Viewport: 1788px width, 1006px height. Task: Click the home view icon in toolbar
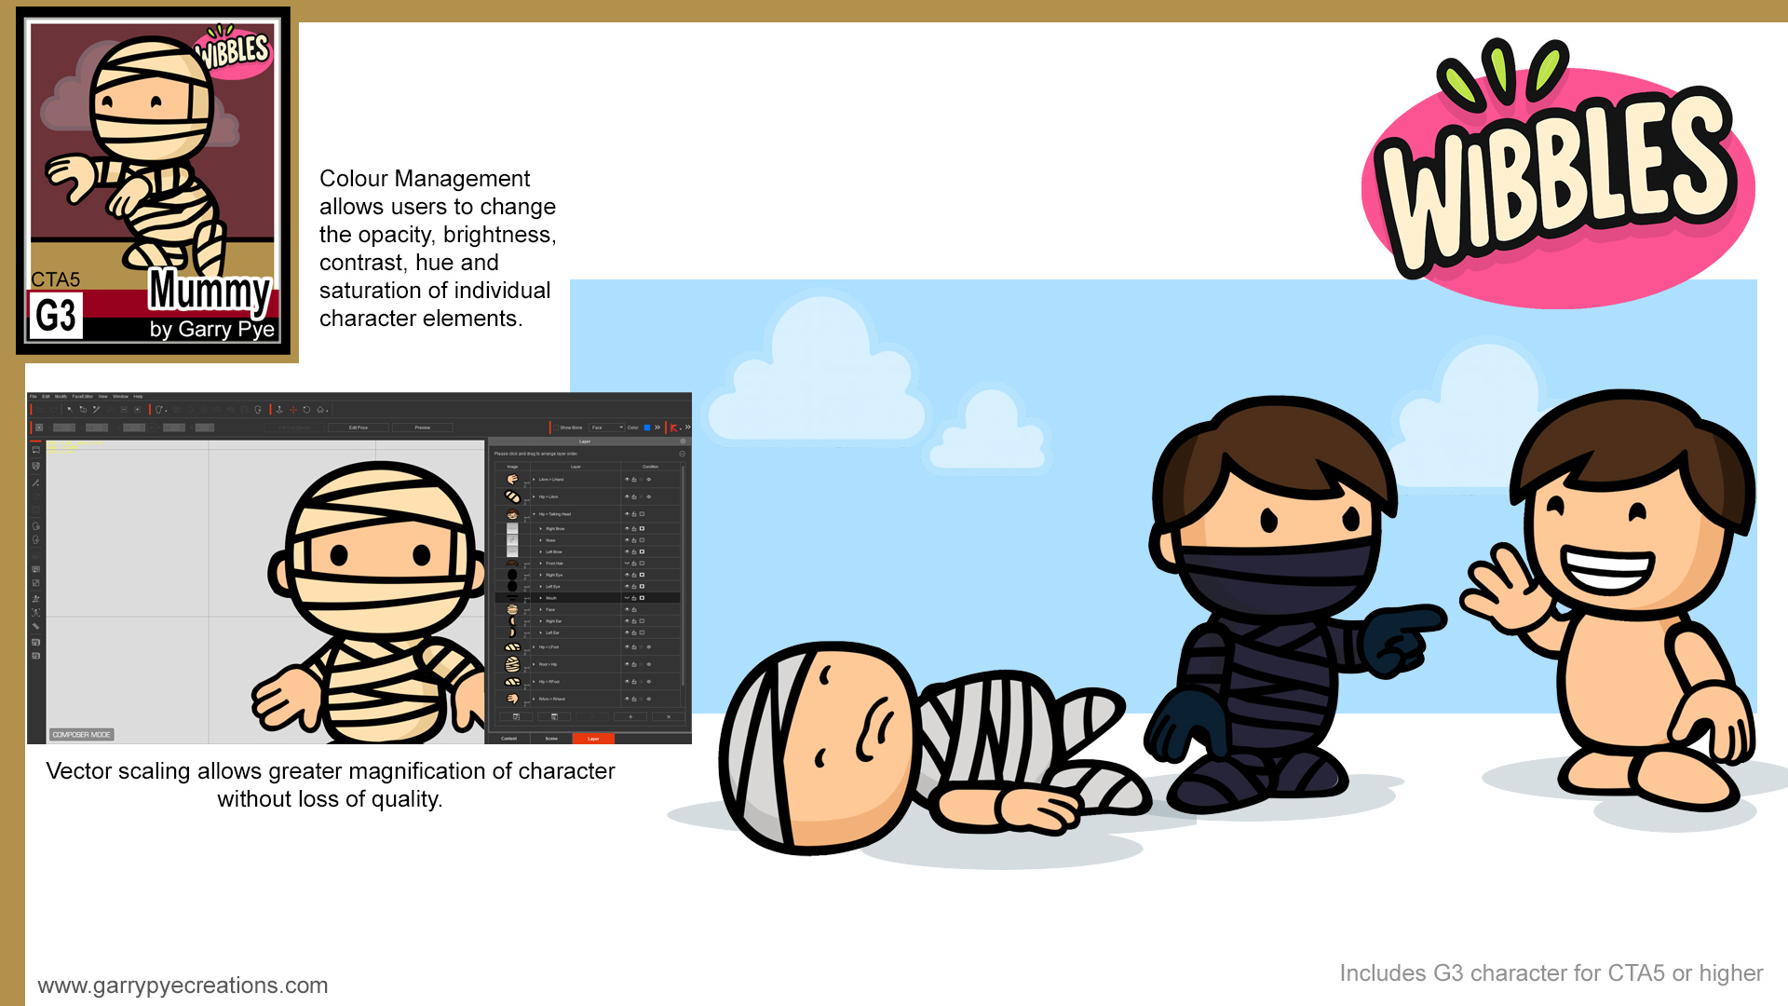(x=320, y=410)
